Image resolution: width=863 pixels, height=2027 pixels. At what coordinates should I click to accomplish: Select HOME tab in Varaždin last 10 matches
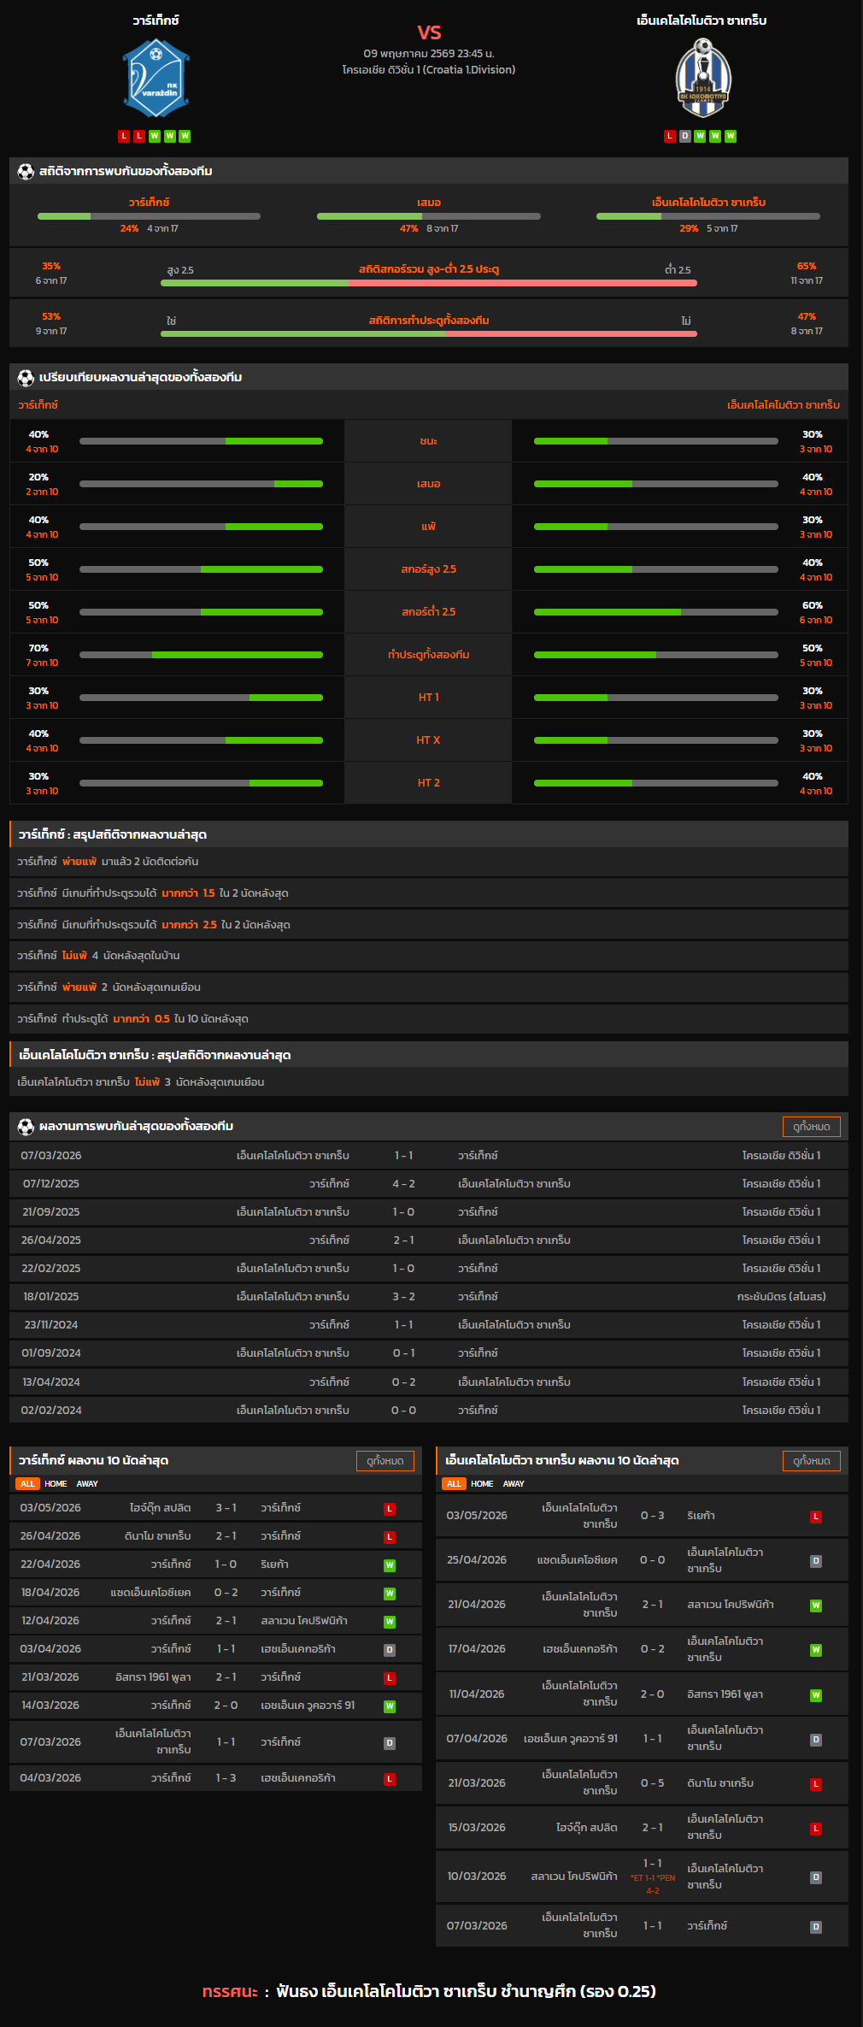(56, 1484)
